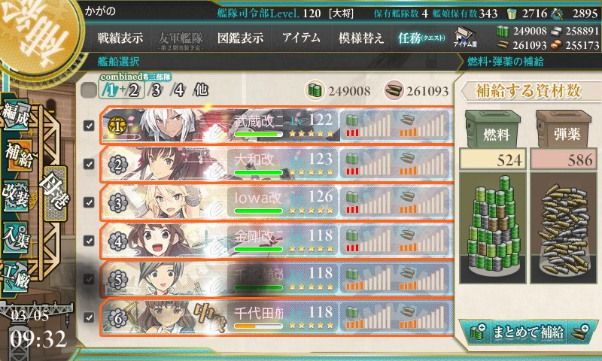Select the 他 other ships tab
This screenshot has width=602, height=361.
point(202,90)
